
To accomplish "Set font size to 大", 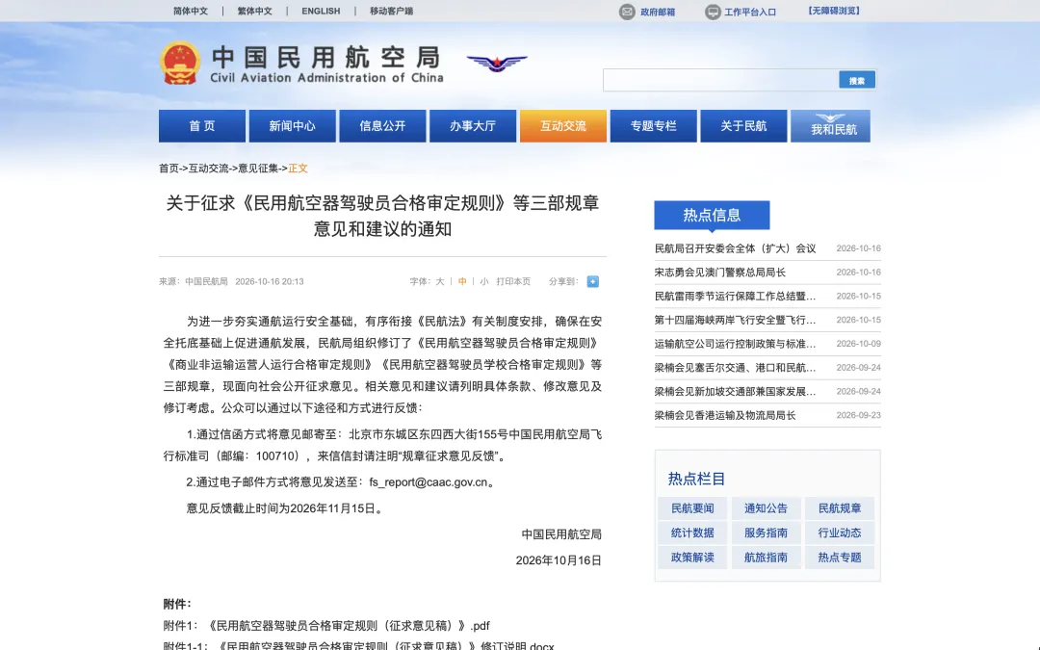I will pyautogui.click(x=440, y=281).
